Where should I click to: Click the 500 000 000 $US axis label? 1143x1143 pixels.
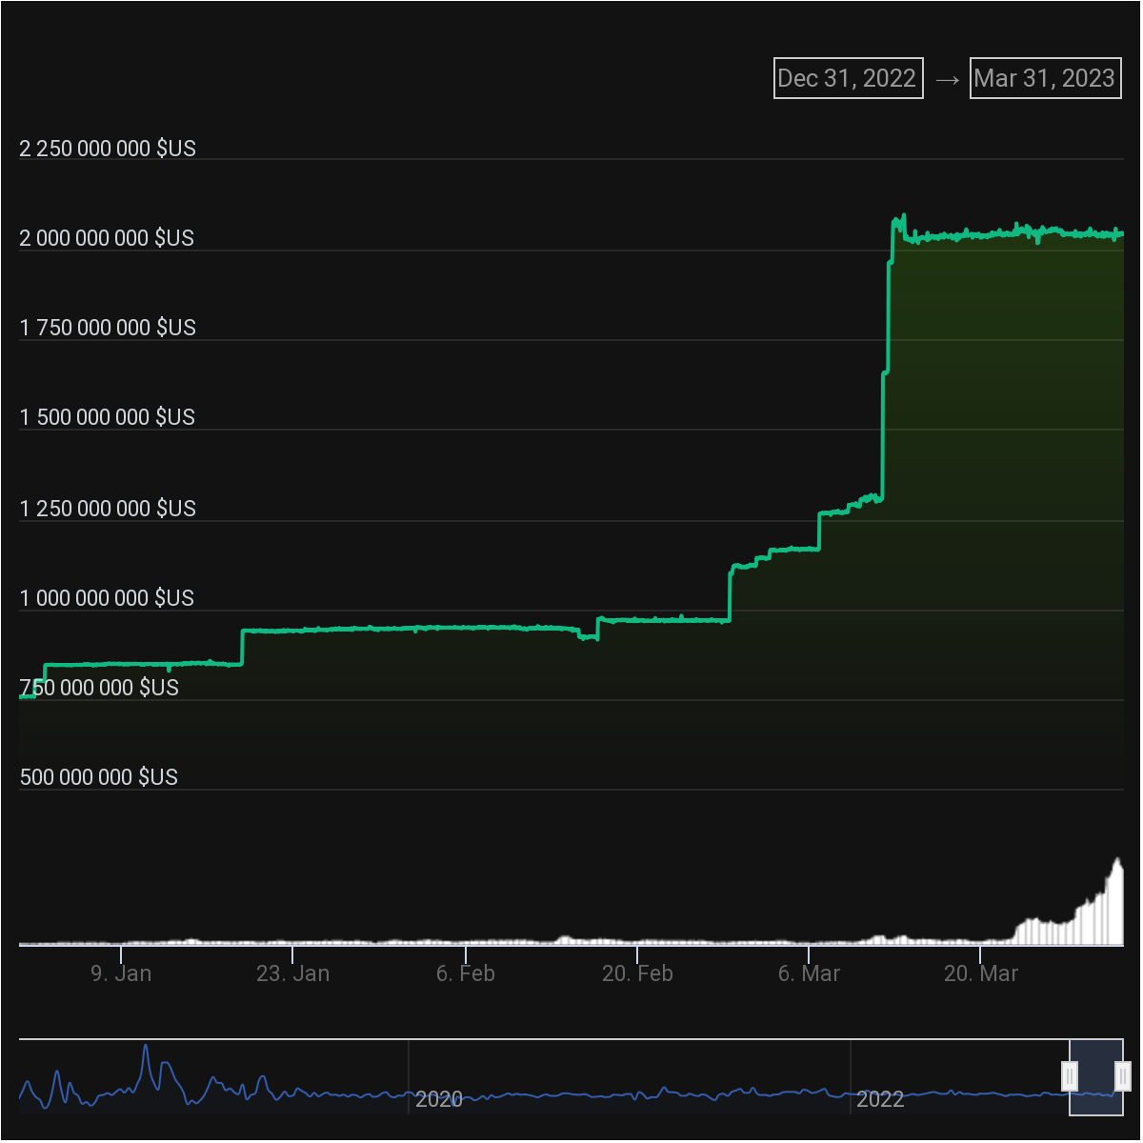coord(99,777)
